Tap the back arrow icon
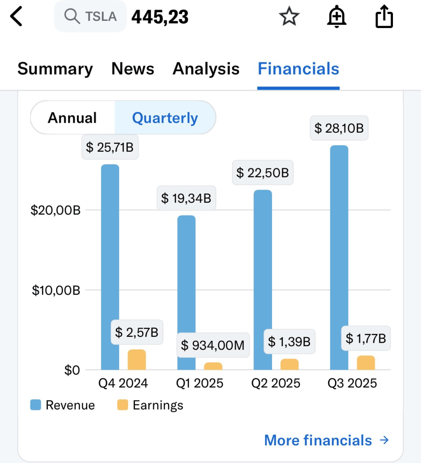 coord(16,17)
